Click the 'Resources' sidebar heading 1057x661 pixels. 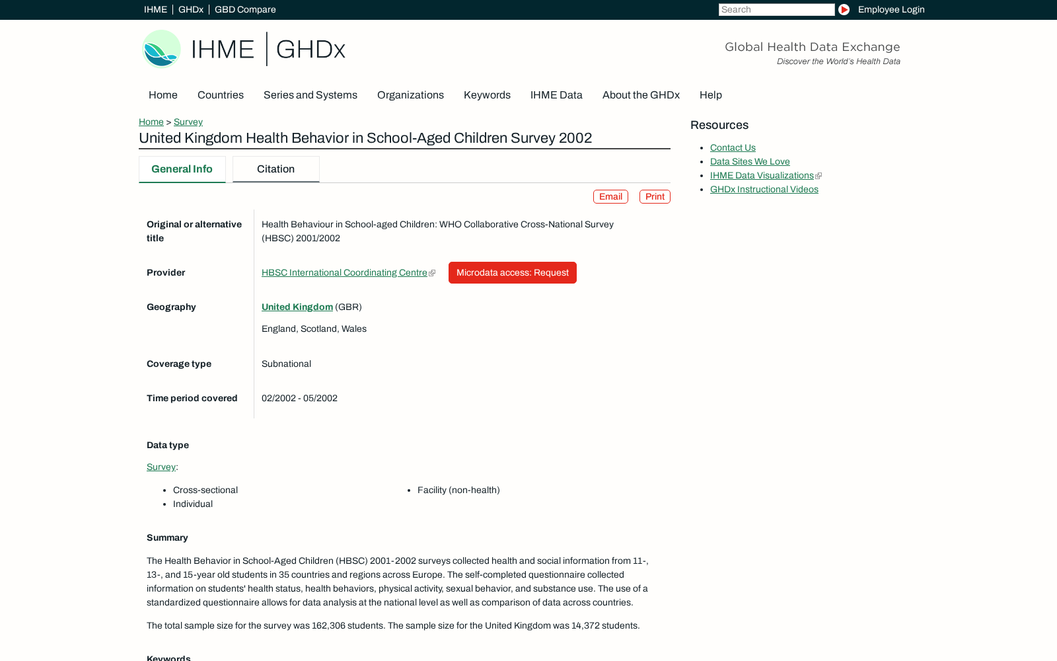[x=719, y=125]
